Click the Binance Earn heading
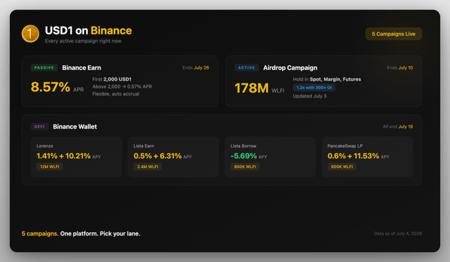 pos(81,67)
